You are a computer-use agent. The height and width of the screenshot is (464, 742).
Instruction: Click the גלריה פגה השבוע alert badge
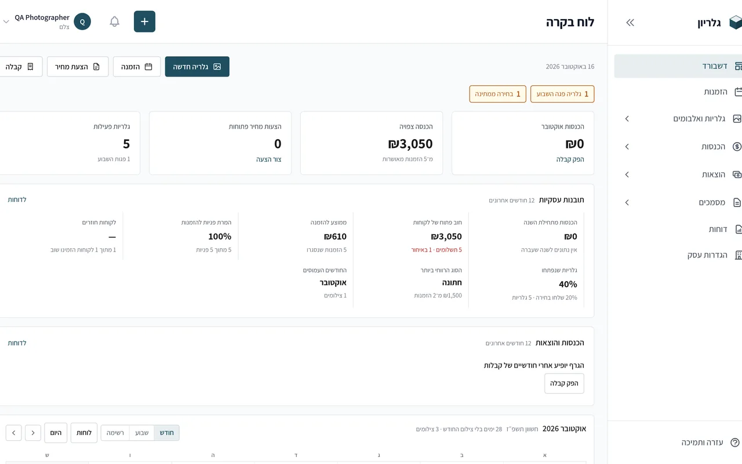tap(562, 94)
